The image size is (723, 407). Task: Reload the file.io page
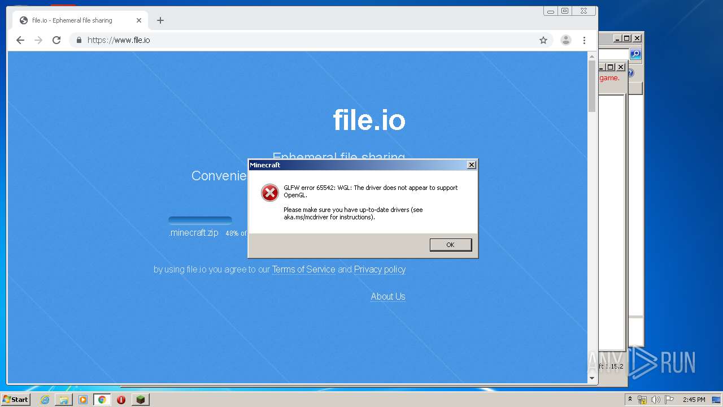tap(56, 40)
